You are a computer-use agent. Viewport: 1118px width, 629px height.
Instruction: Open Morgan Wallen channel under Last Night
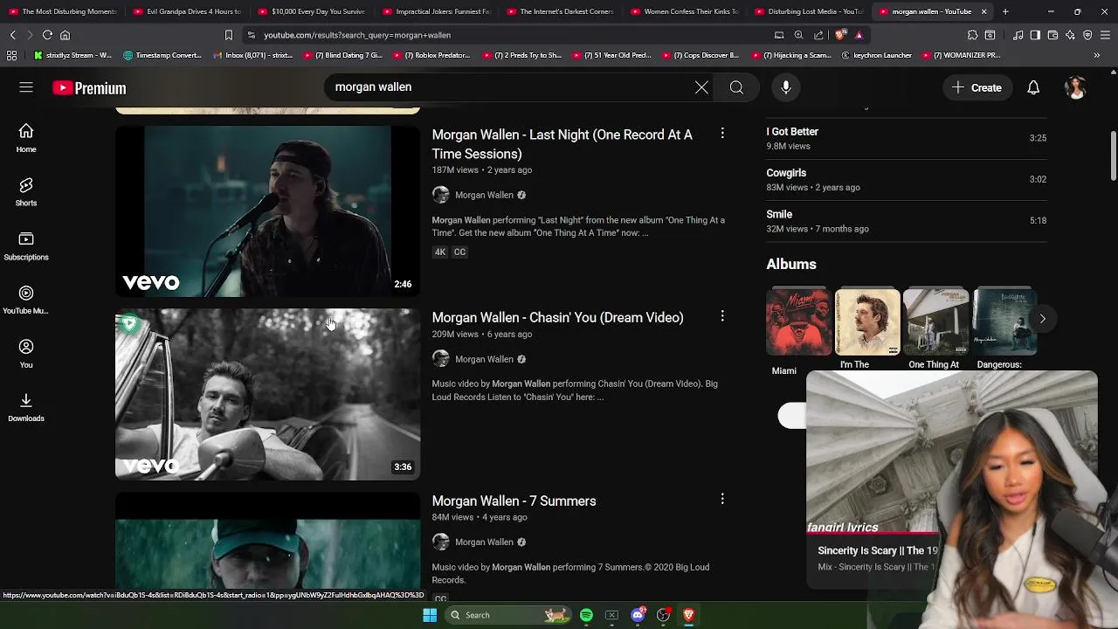(484, 195)
